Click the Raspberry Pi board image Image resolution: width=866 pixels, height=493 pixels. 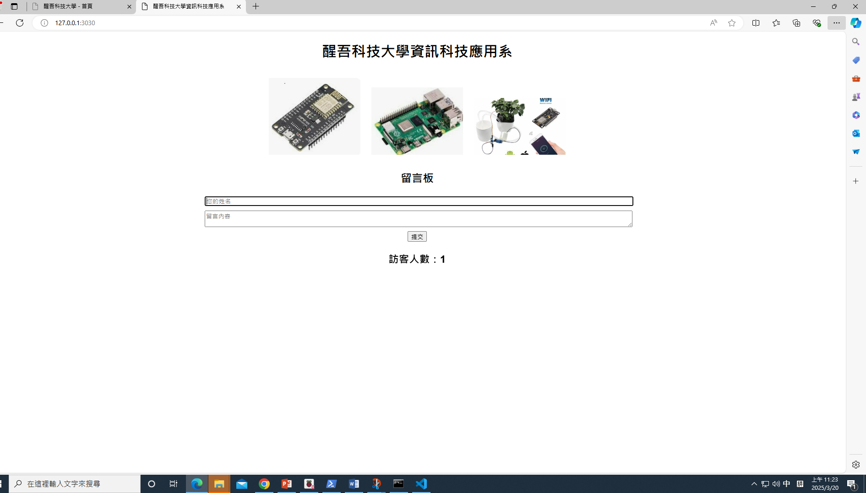tap(417, 121)
